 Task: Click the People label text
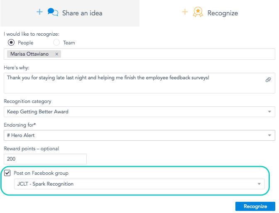pos(26,43)
